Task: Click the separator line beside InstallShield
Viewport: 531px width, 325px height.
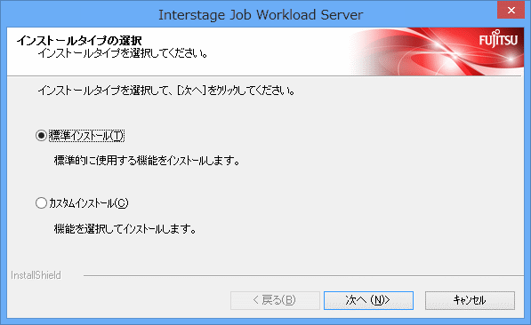Action: 303,275
